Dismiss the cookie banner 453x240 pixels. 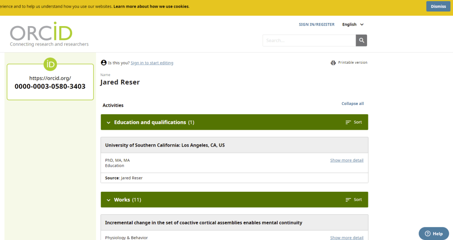pos(438,6)
